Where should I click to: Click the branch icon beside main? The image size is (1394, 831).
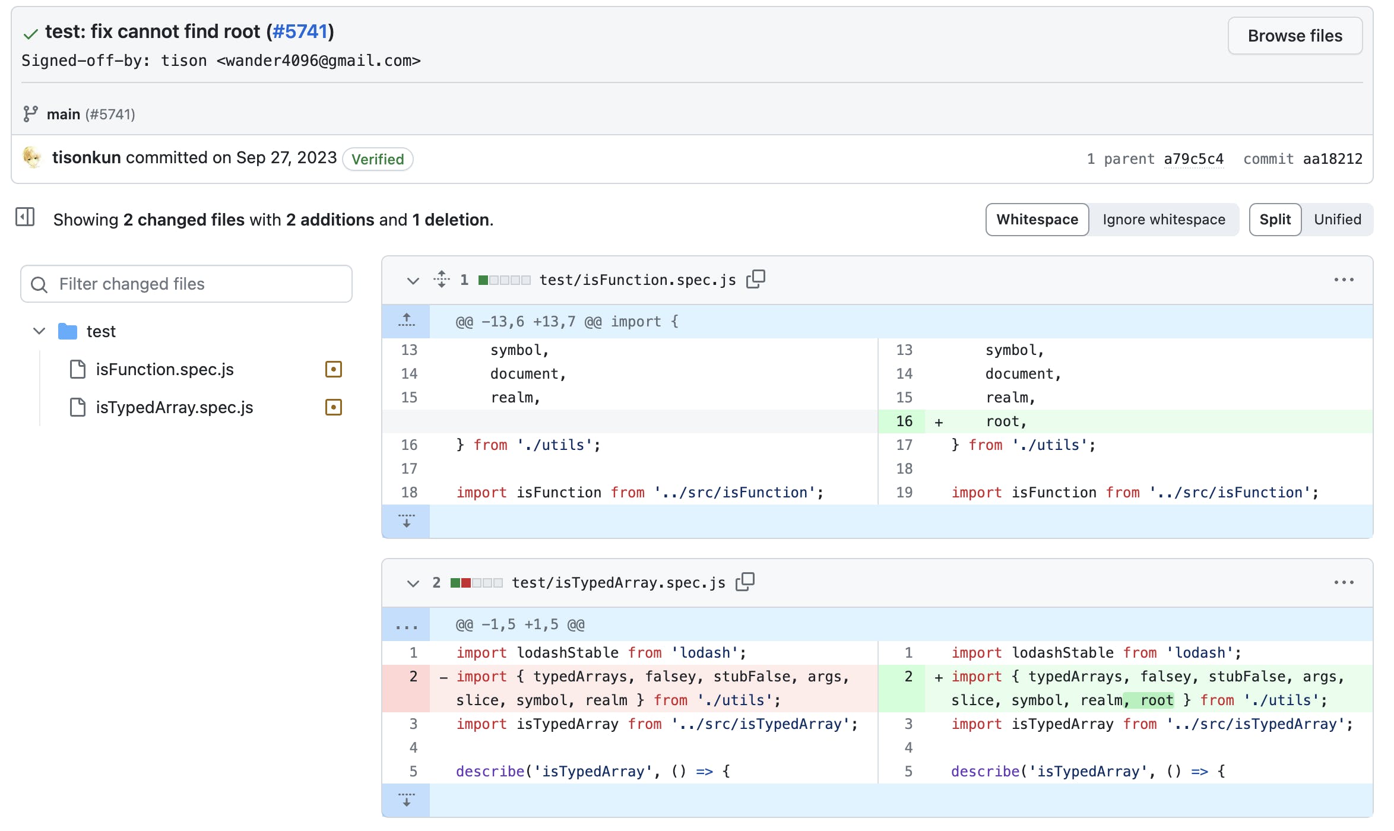pyautogui.click(x=30, y=114)
